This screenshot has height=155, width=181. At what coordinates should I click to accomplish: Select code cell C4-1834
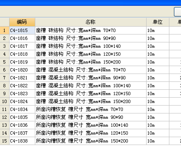click(22, 109)
